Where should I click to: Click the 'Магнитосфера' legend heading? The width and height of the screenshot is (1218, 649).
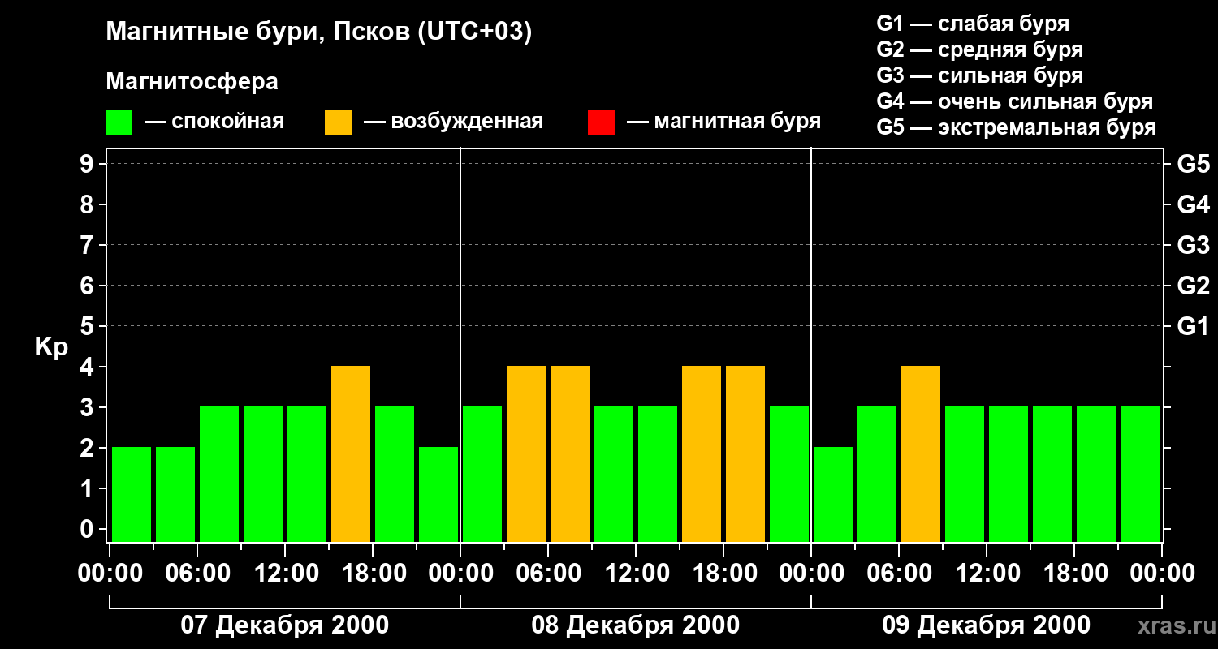coord(192,82)
